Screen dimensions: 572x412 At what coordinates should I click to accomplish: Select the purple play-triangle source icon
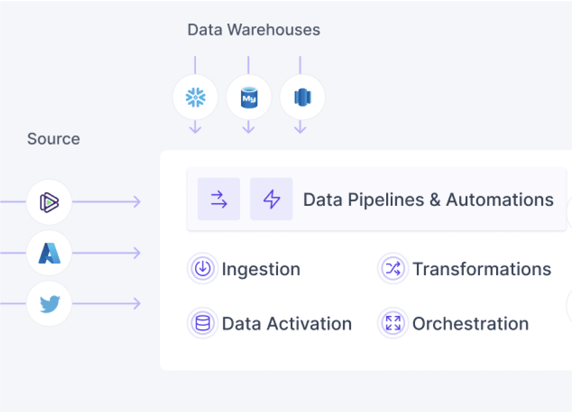pyautogui.click(x=49, y=202)
